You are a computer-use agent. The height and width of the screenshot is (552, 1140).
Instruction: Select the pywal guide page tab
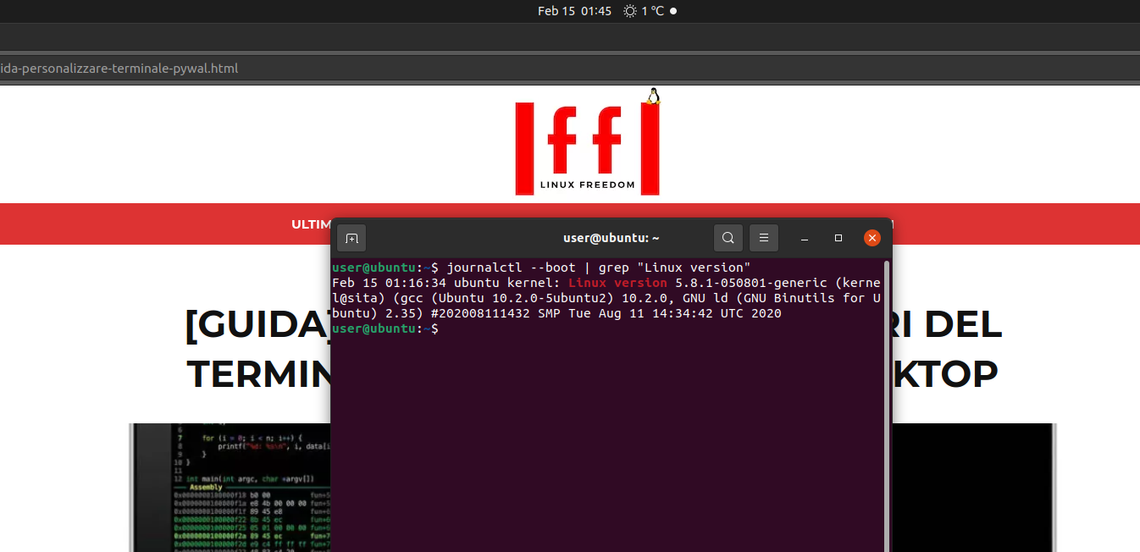119,68
